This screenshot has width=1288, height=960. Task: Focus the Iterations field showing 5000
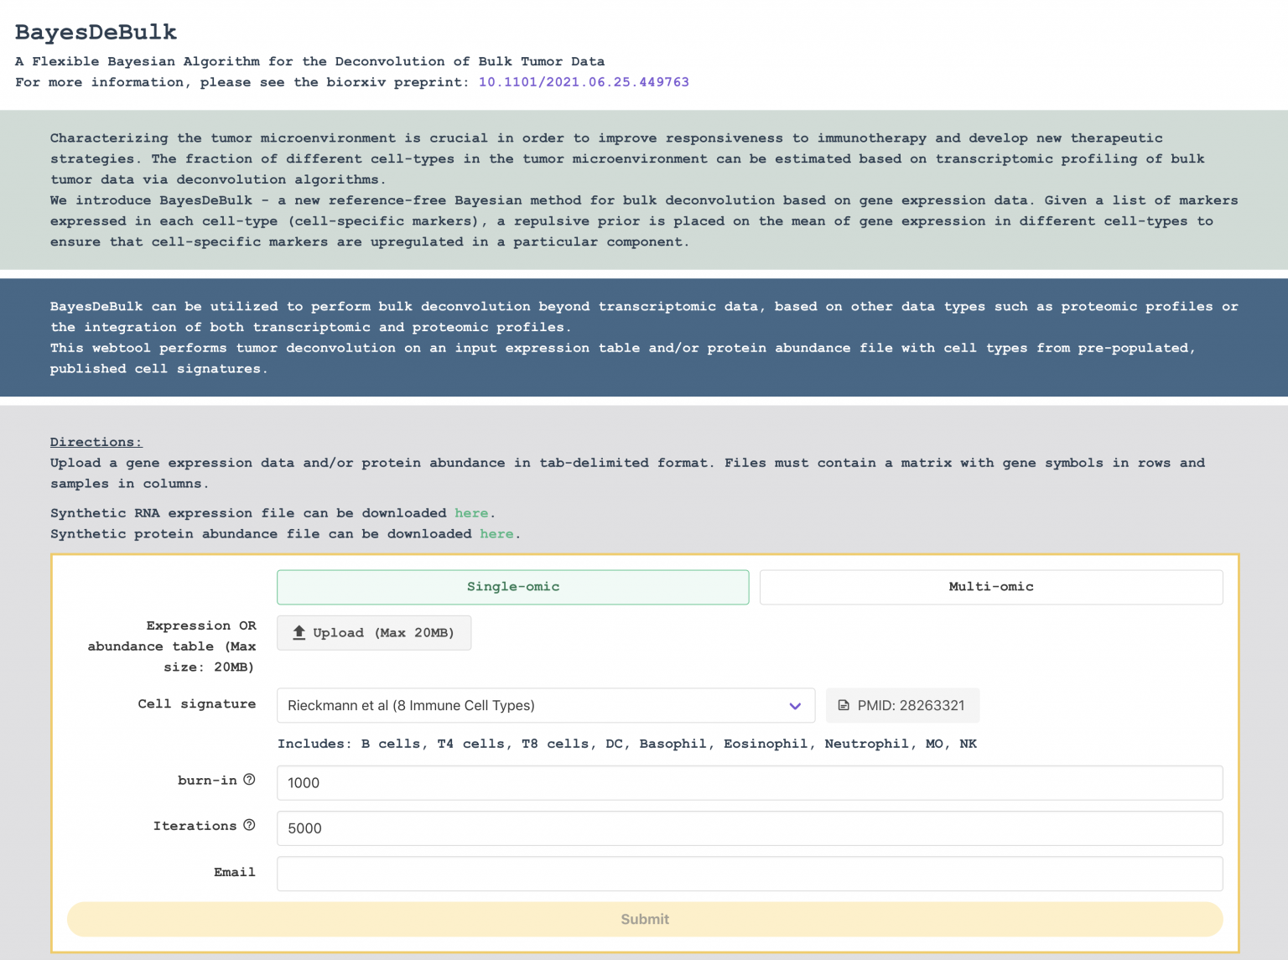pyautogui.click(x=749, y=828)
